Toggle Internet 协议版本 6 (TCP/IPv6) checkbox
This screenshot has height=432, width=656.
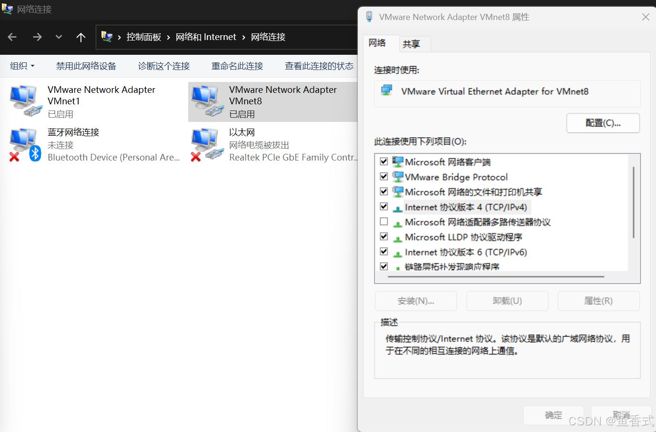point(384,251)
